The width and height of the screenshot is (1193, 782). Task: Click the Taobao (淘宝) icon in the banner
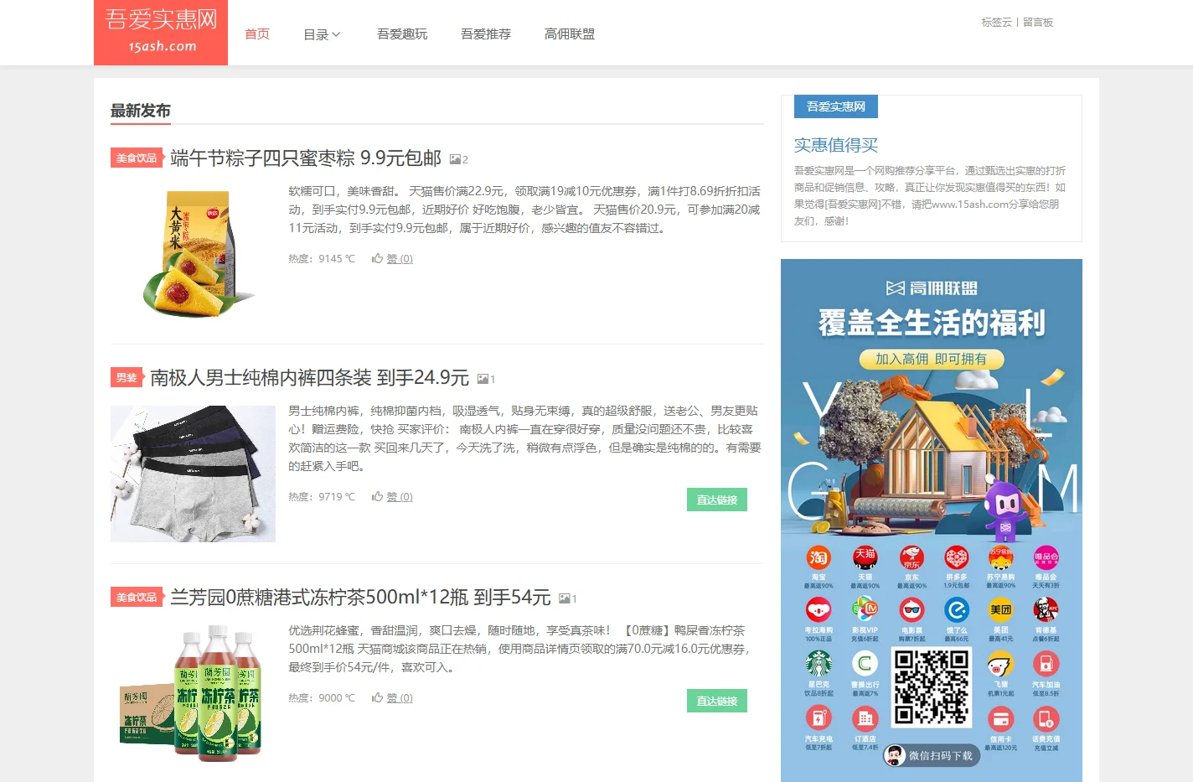pos(819,557)
